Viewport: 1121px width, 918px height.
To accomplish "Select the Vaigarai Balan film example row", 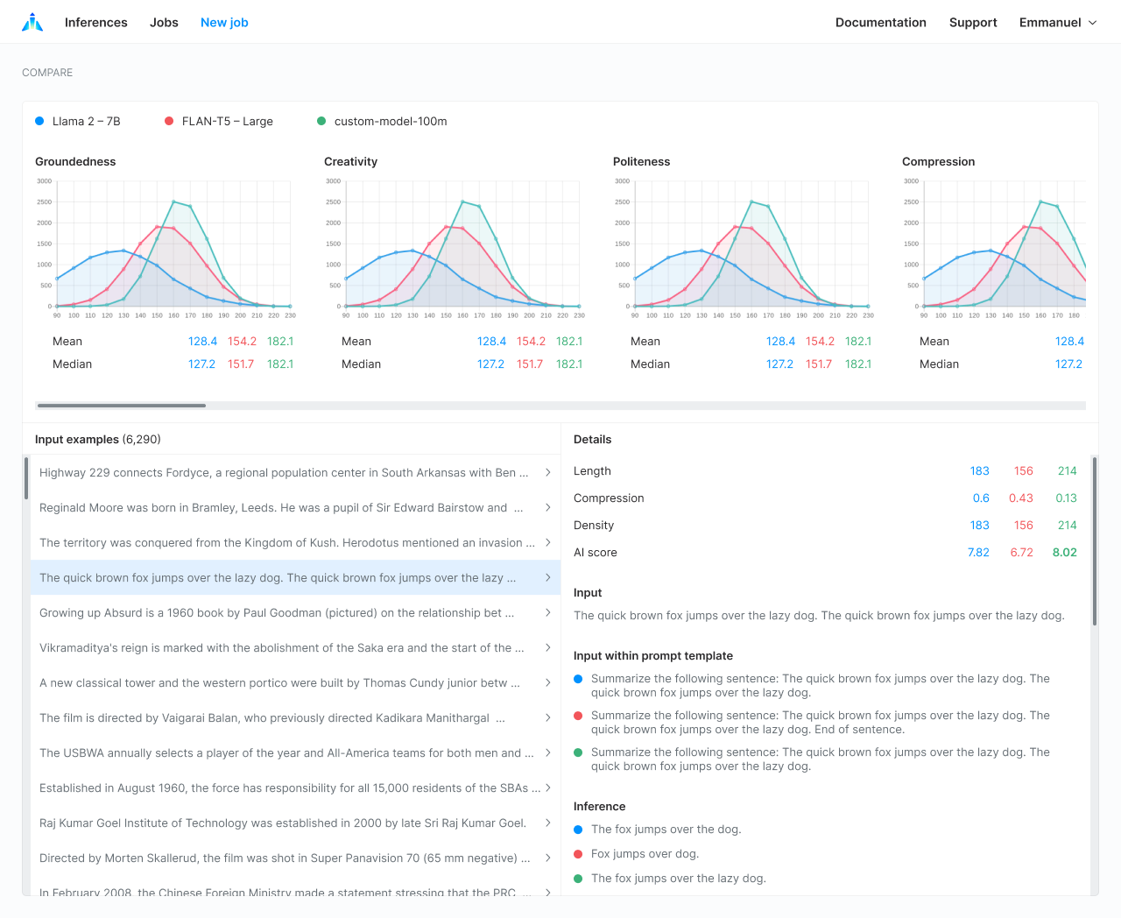I will pos(295,717).
